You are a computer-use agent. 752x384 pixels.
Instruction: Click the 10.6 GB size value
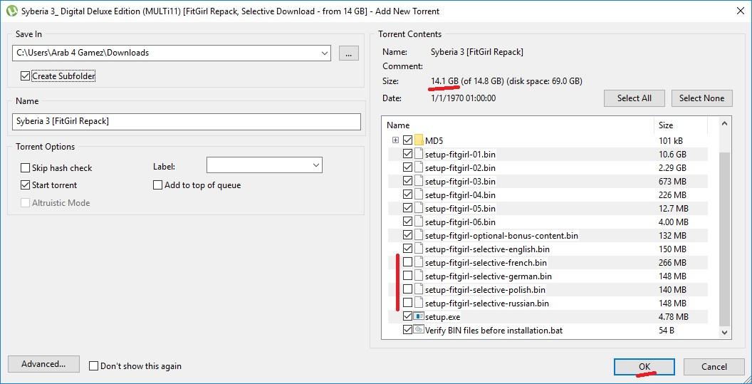click(672, 155)
